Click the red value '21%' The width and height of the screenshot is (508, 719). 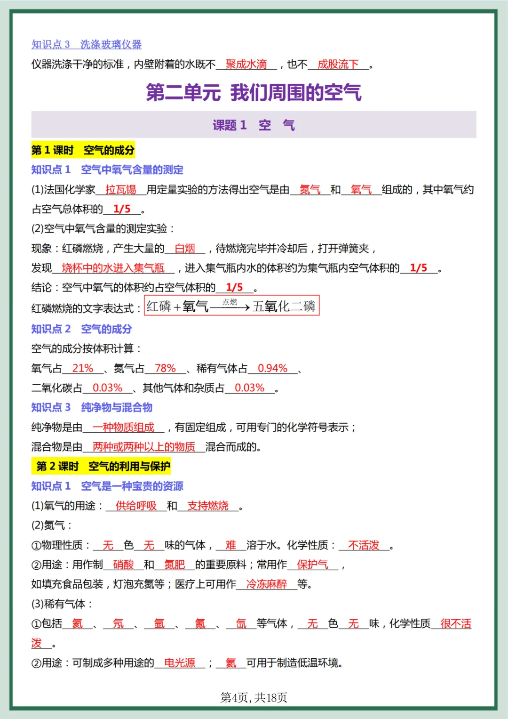[83, 368]
